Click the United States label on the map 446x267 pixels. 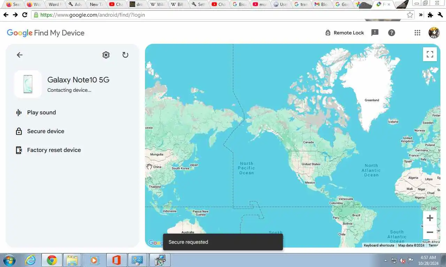pos(311,164)
